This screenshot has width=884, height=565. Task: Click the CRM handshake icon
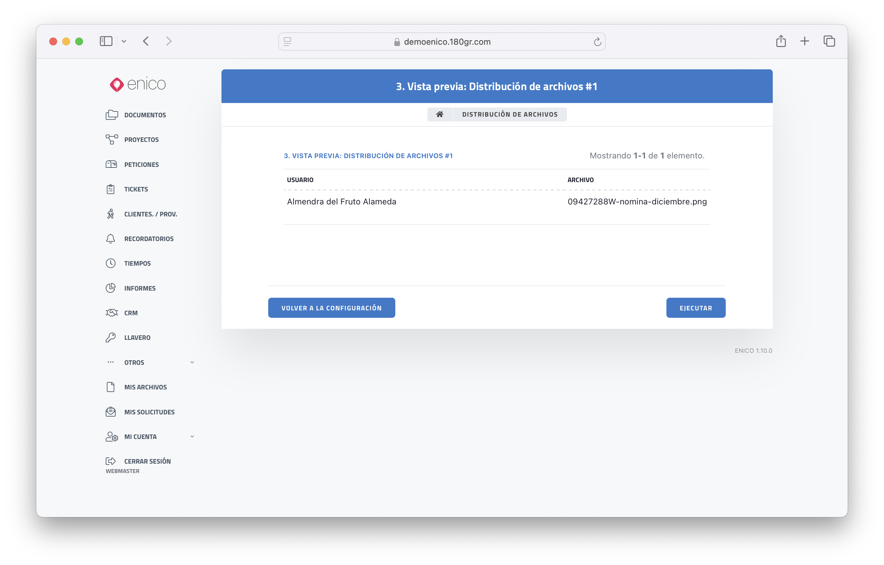(112, 313)
